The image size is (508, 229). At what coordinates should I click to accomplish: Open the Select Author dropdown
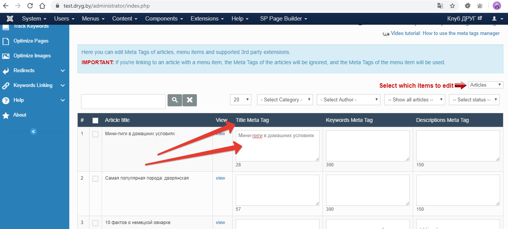point(349,99)
